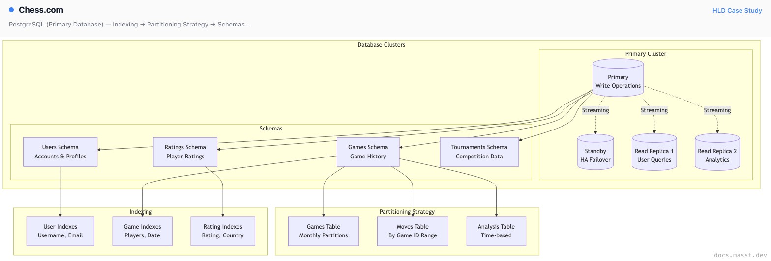The width and height of the screenshot is (771, 261).
Task: Select the User Indexes Username, Email node
Action: click(60, 231)
